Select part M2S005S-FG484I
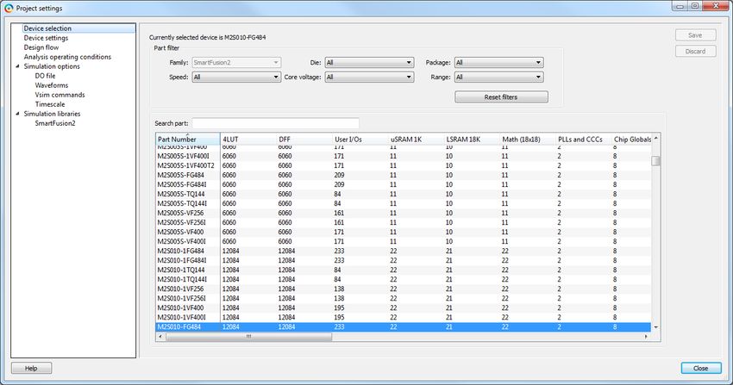The height and width of the screenshot is (385, 733). tap(403, 185)
